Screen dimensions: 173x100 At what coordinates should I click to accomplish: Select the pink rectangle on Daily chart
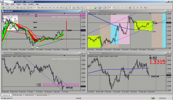pos(61,85)
